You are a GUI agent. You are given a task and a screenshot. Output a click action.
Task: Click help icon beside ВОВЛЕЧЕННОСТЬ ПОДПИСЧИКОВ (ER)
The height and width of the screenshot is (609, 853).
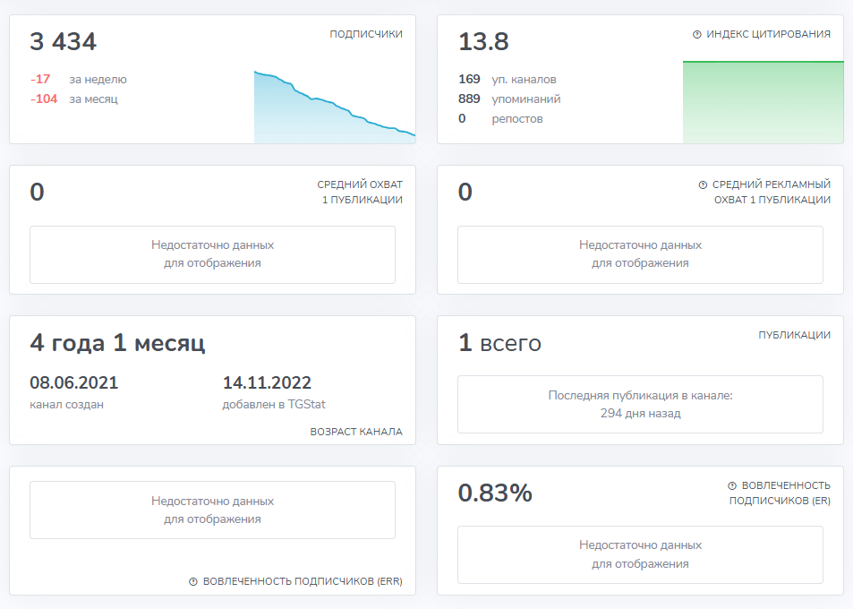(x=732, y=485)
